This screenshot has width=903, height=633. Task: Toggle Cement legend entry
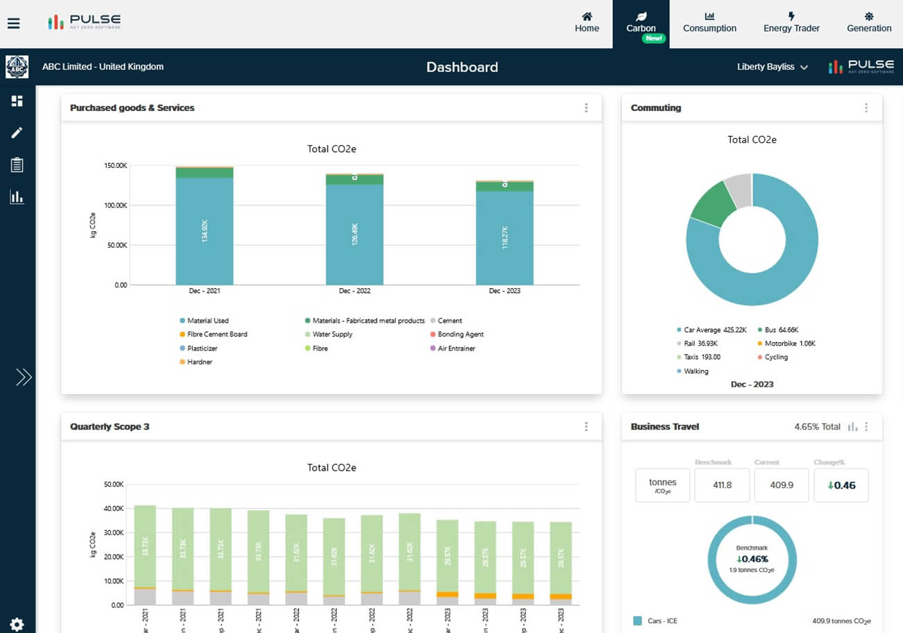(446, 321)
